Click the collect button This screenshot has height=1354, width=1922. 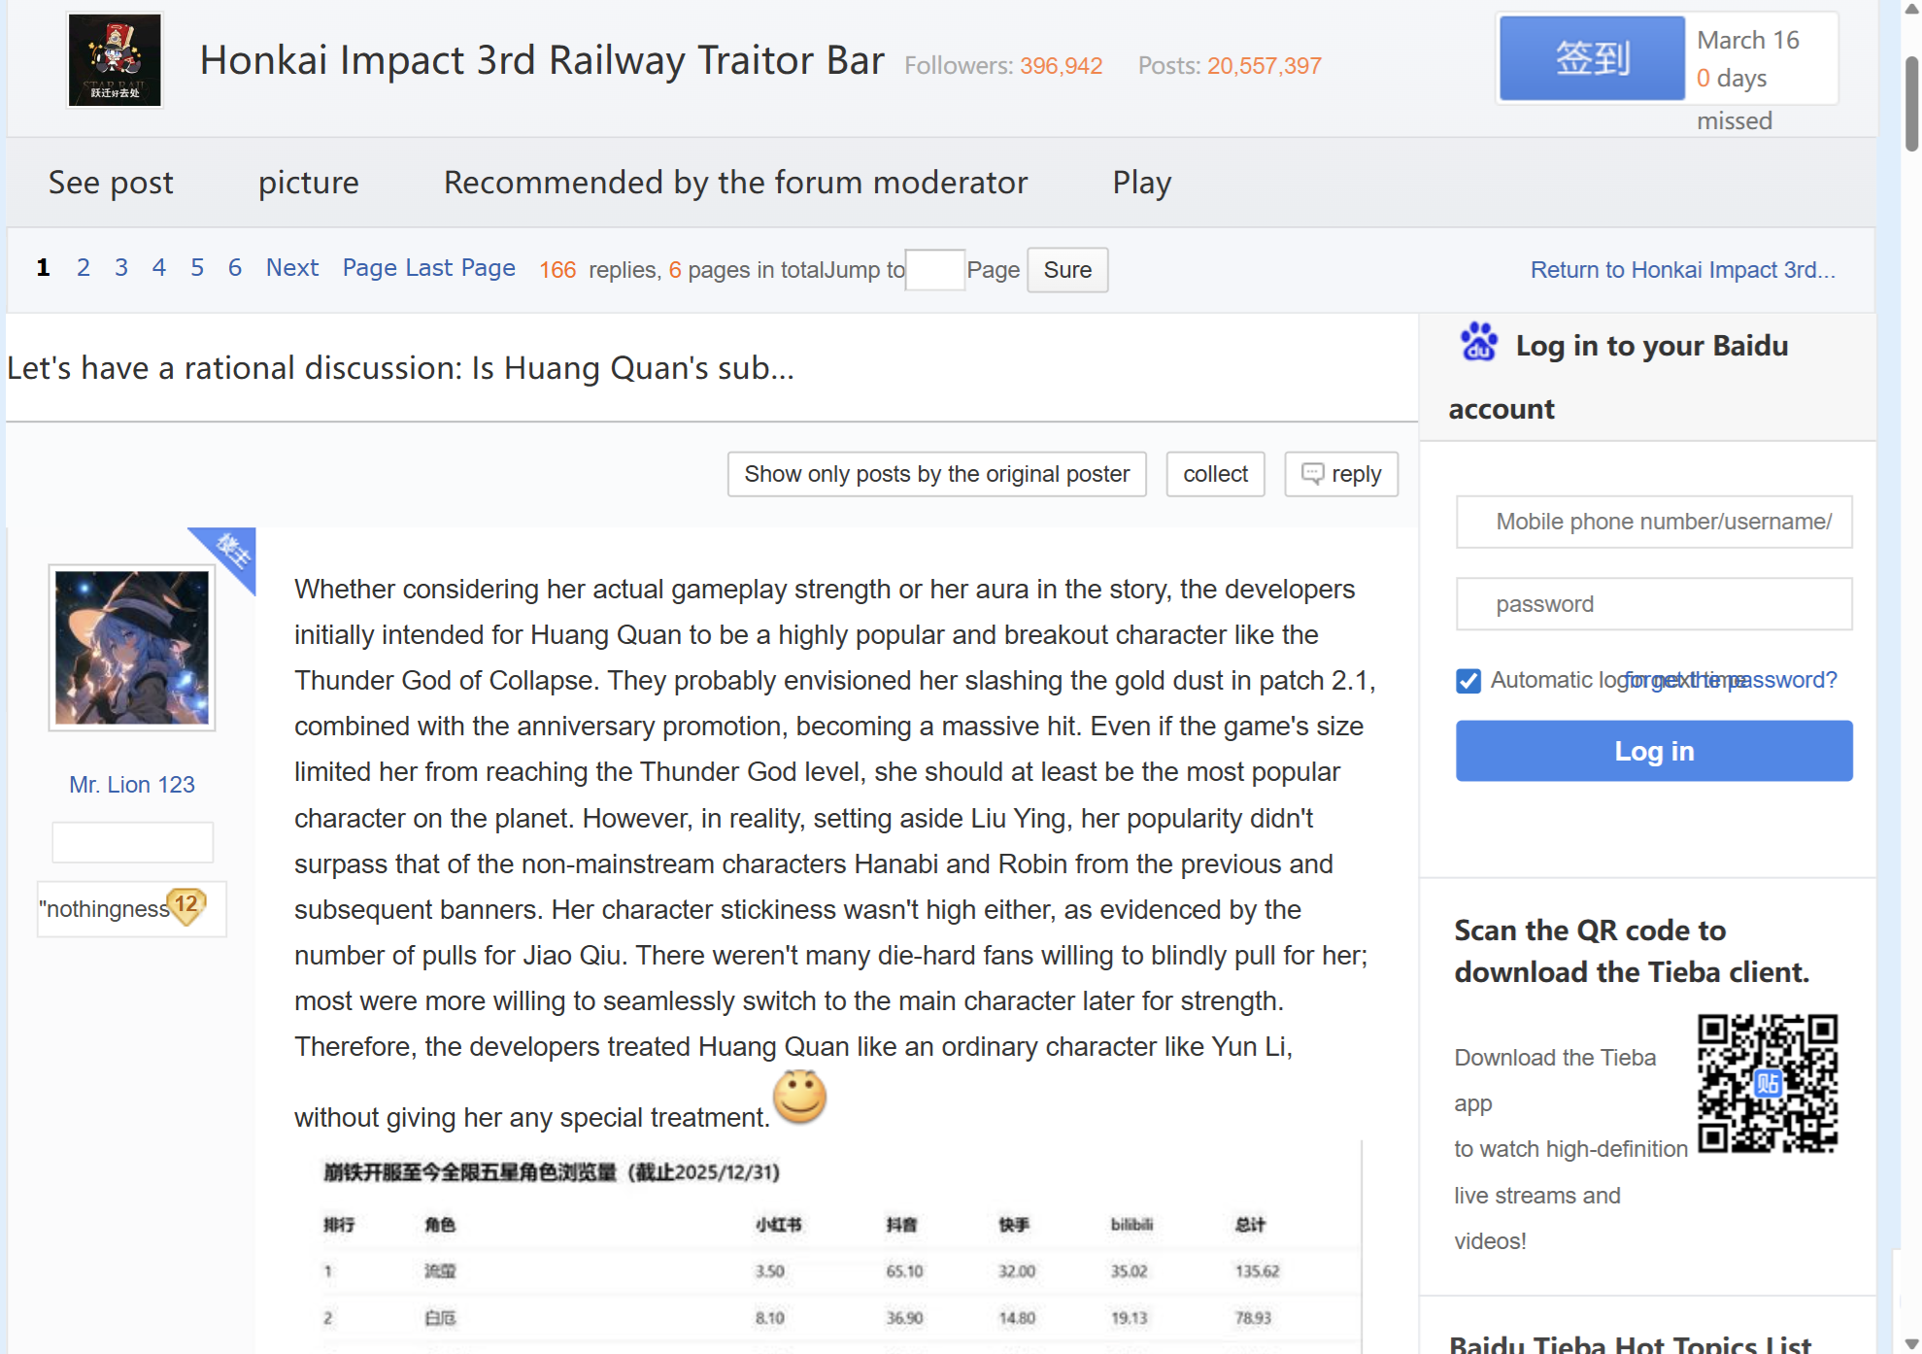pyautogui.click(x=1214, y=474)
